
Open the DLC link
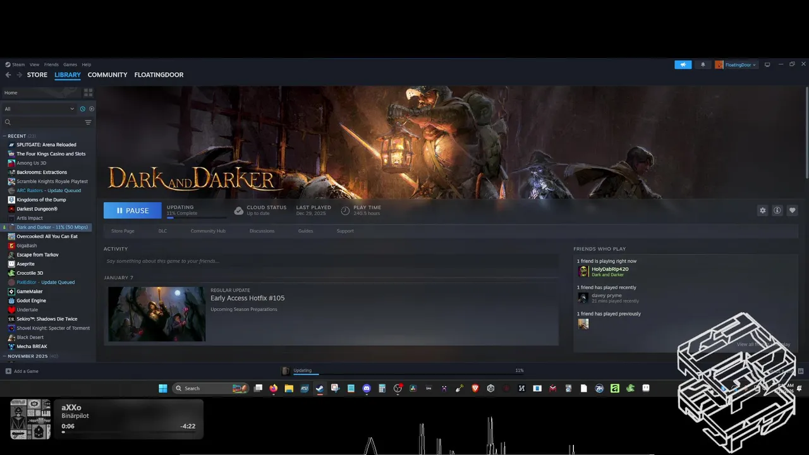(x=162, y=231)
